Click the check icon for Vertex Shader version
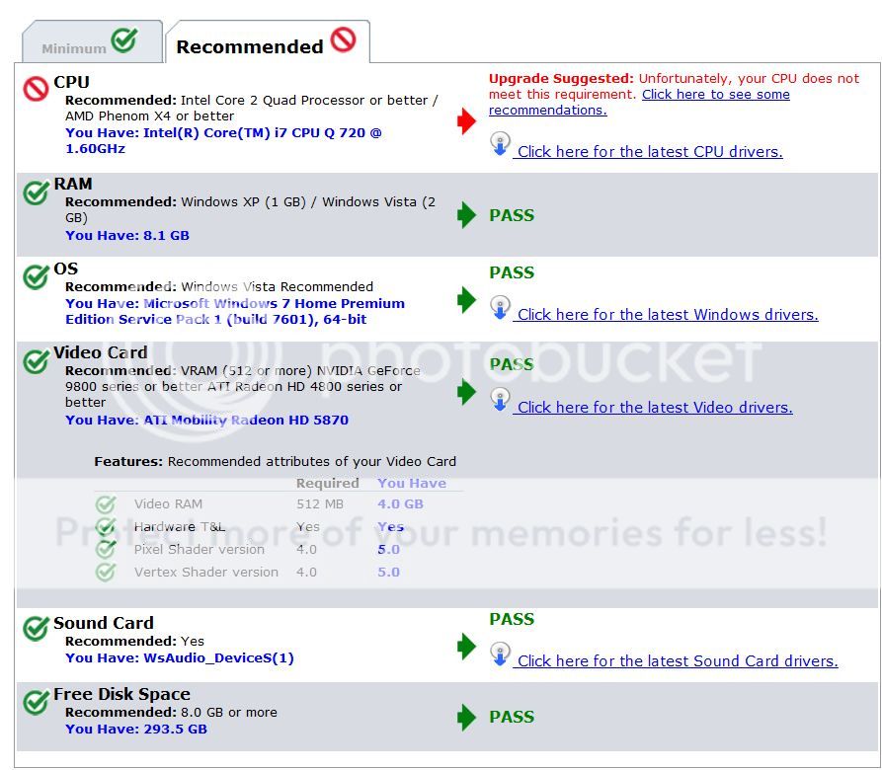The image size is (882, 770). [105, 573]
